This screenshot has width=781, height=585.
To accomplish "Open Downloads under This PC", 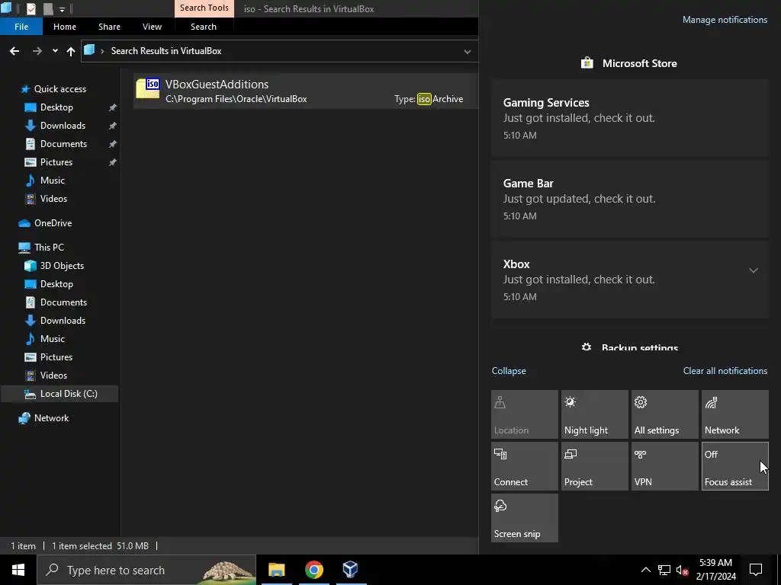I will coord(63,321).
